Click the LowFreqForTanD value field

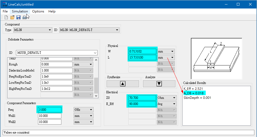click(x=57, y=83)
